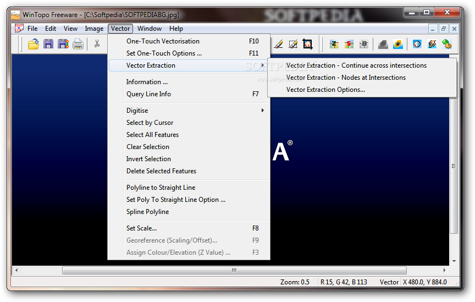475x302 pixels.
Task: Click the grey polygon shape toolbar icon
Action: click(x=383, y=45)
